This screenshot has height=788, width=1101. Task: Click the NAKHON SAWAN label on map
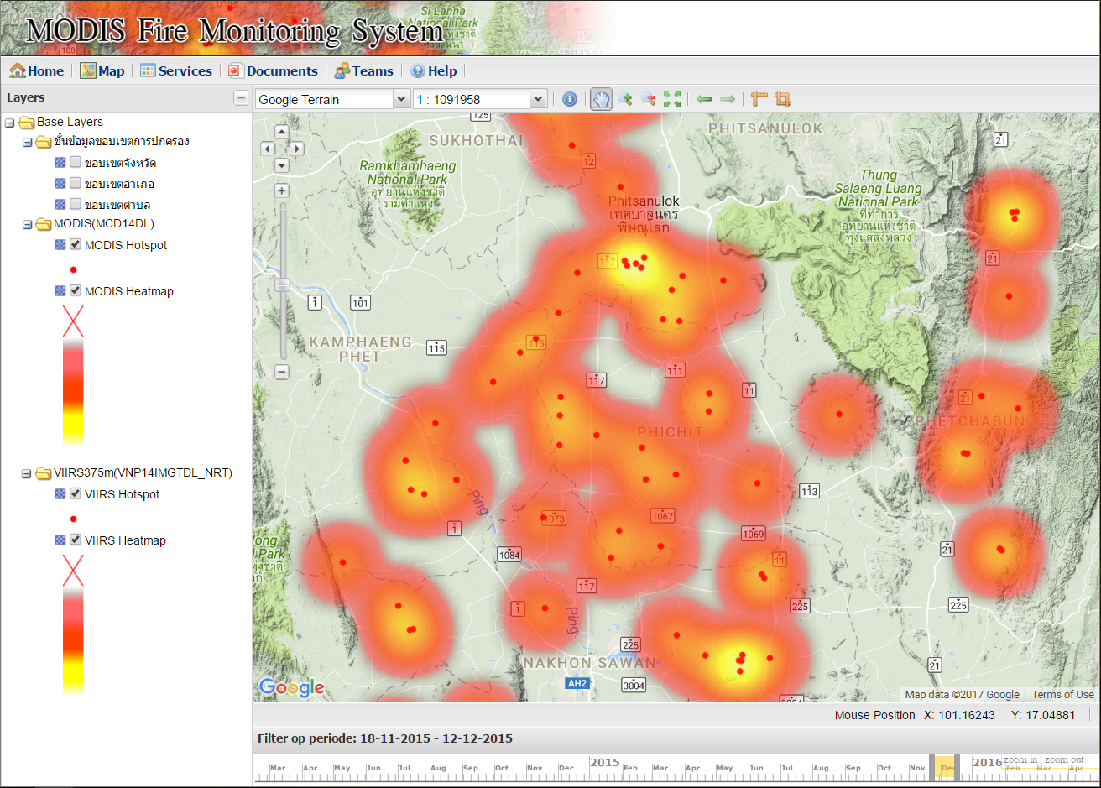590,663
